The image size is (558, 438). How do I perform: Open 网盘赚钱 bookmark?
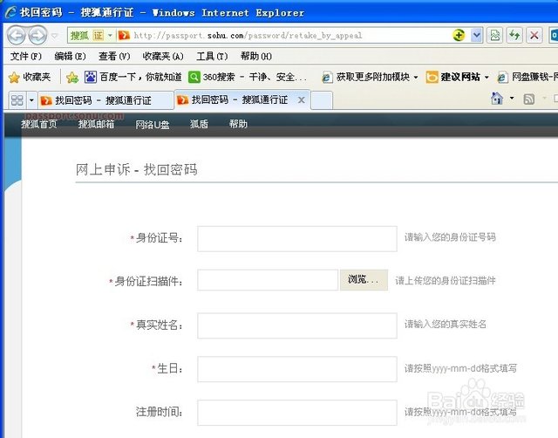tap(527, 77)
